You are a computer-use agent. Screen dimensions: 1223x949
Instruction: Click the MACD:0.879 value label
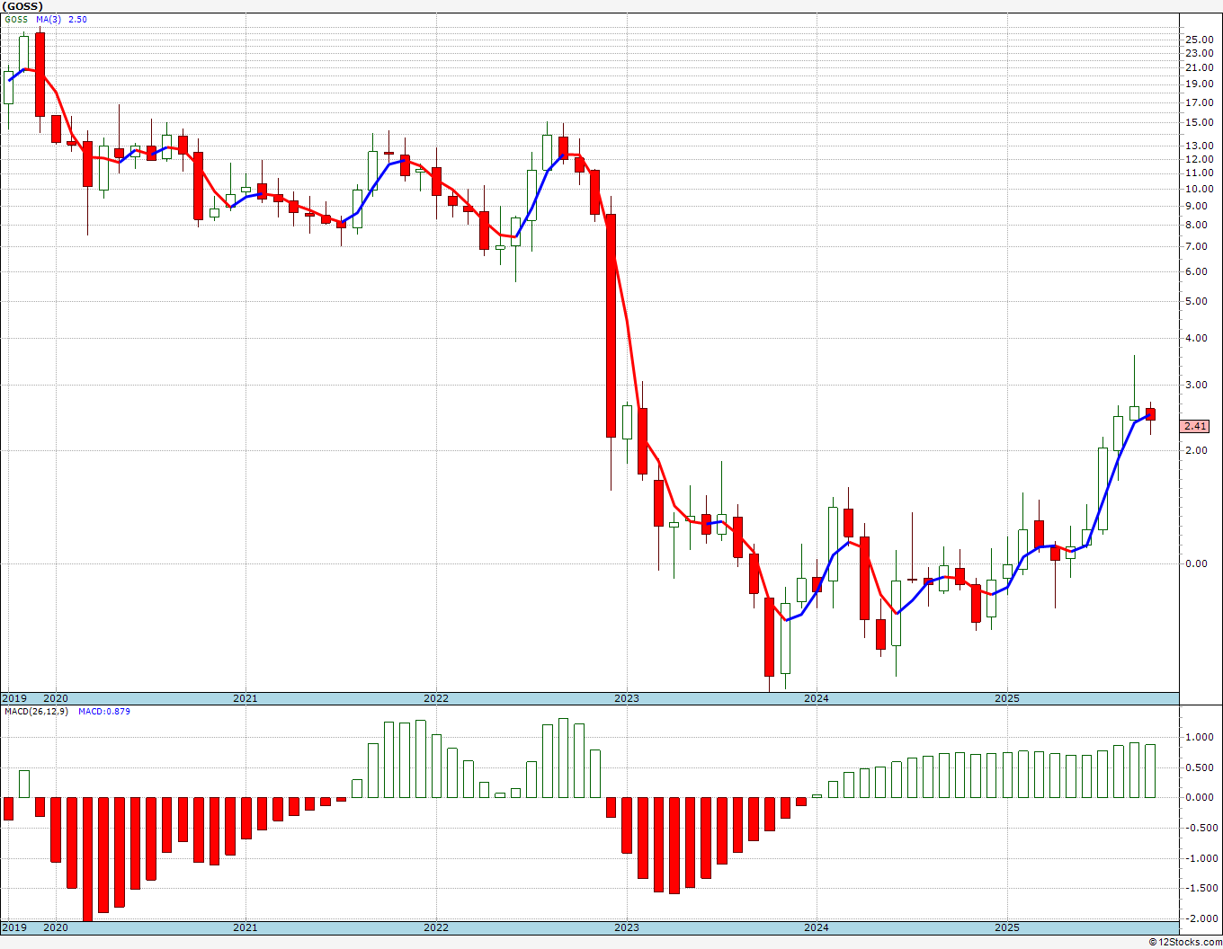click(104, 712)
